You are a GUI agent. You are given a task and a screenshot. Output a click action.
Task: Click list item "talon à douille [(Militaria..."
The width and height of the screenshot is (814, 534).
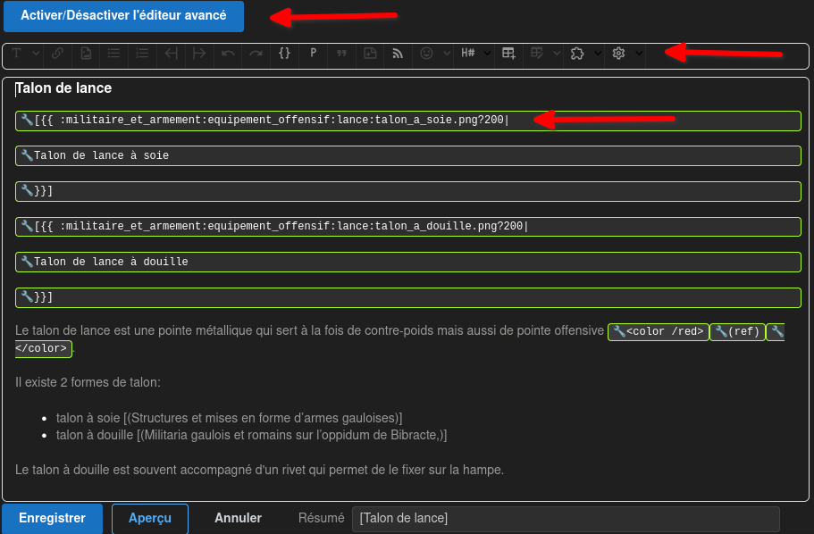tap(251, 435)
